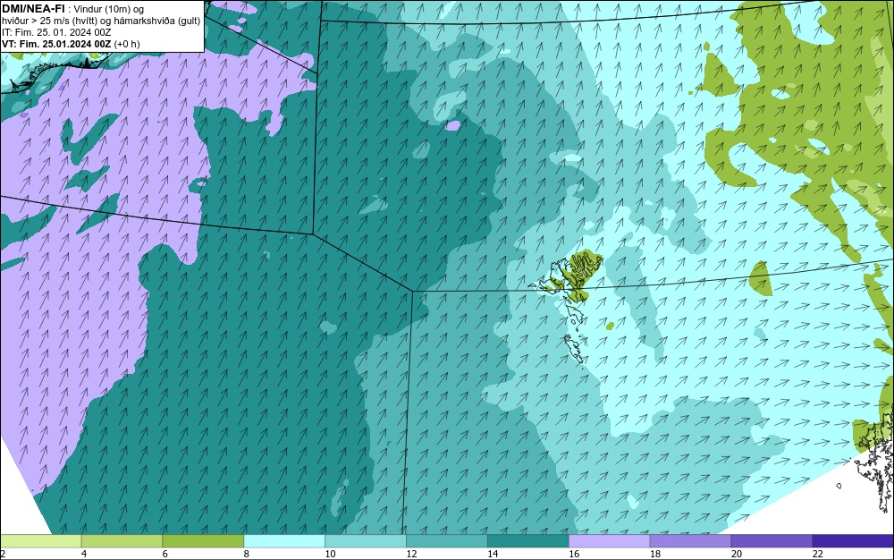Viewport: 894px width, 560px height.
Task: Click the small lavender patch inside dark teal
Action: pyautogui.click(x=453, y=125)
